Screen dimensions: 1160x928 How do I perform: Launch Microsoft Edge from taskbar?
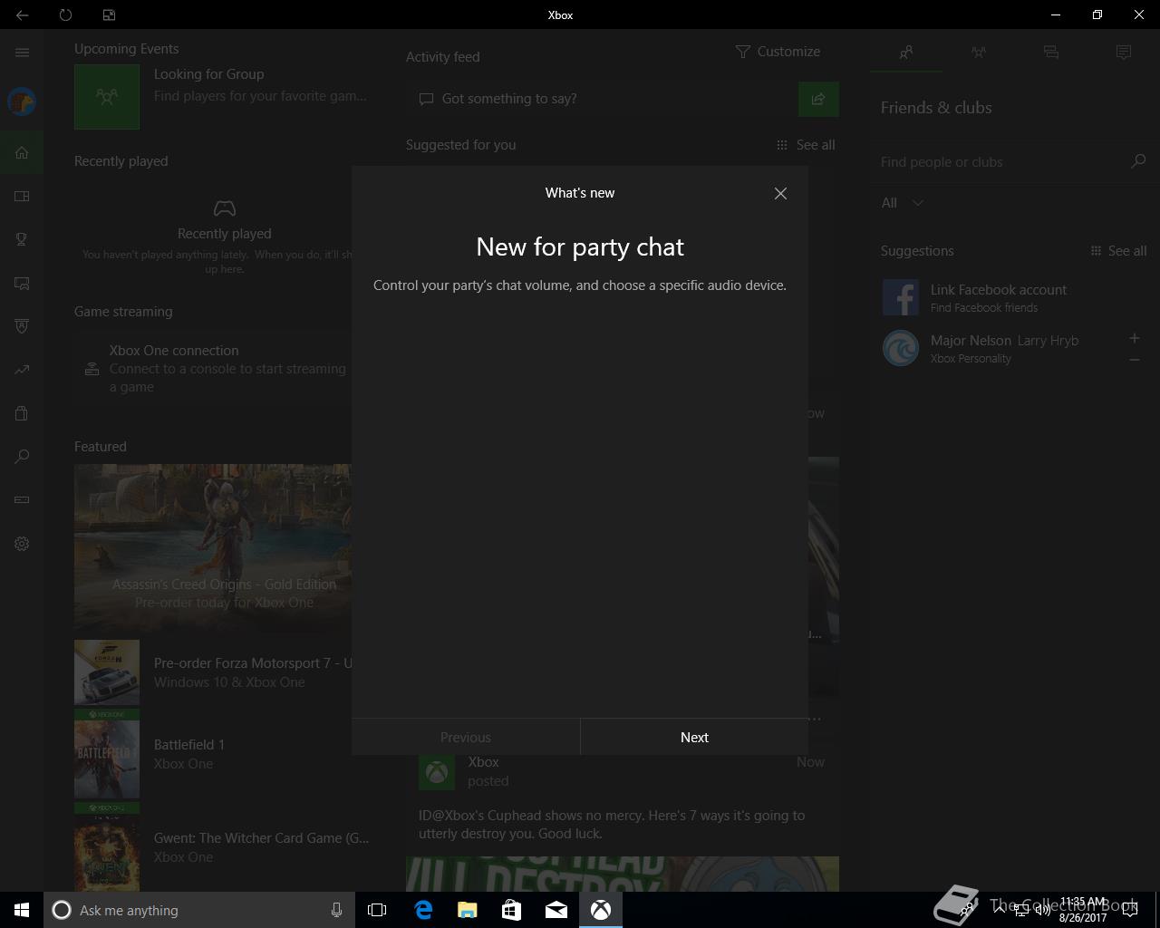click(x=423, y=910)
